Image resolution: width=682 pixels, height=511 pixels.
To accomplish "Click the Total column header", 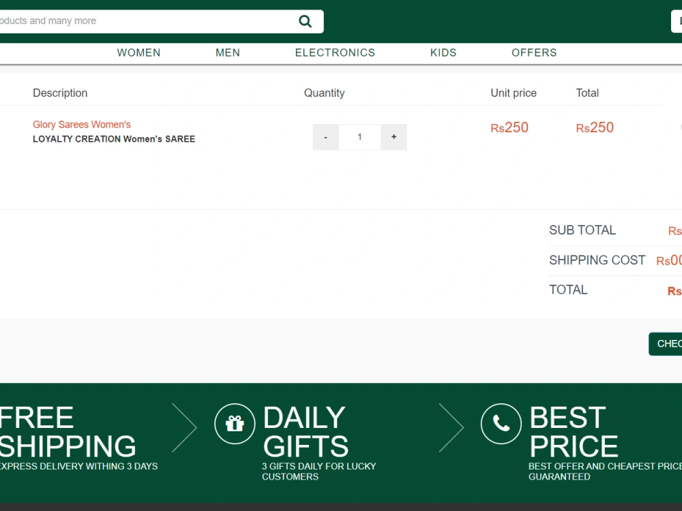I will (x=587, y=93).
